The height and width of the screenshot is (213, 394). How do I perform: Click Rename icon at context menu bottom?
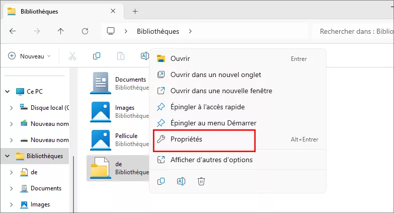(x=181, y=181)
